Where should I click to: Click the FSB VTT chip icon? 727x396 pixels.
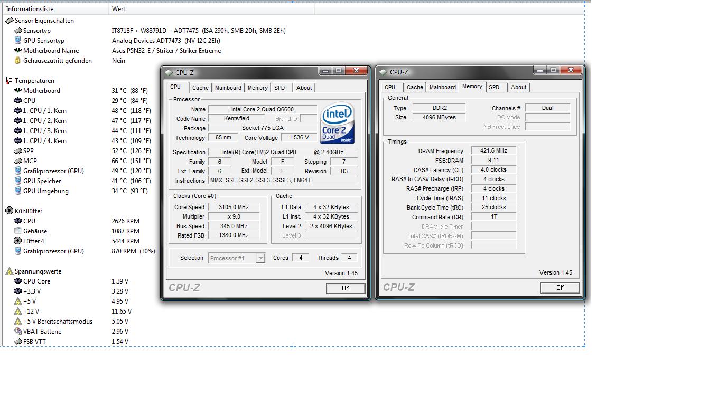[18, 342]
